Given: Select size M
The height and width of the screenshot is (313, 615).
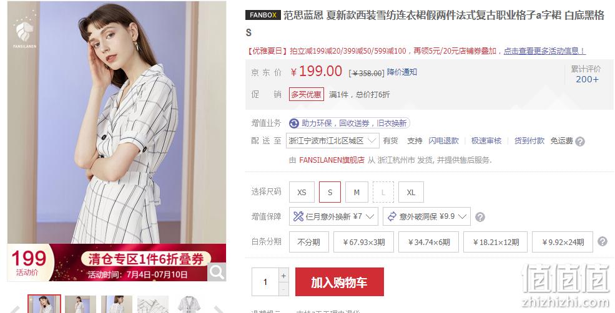Looking at the screenshot, I should tap(357, 192).
